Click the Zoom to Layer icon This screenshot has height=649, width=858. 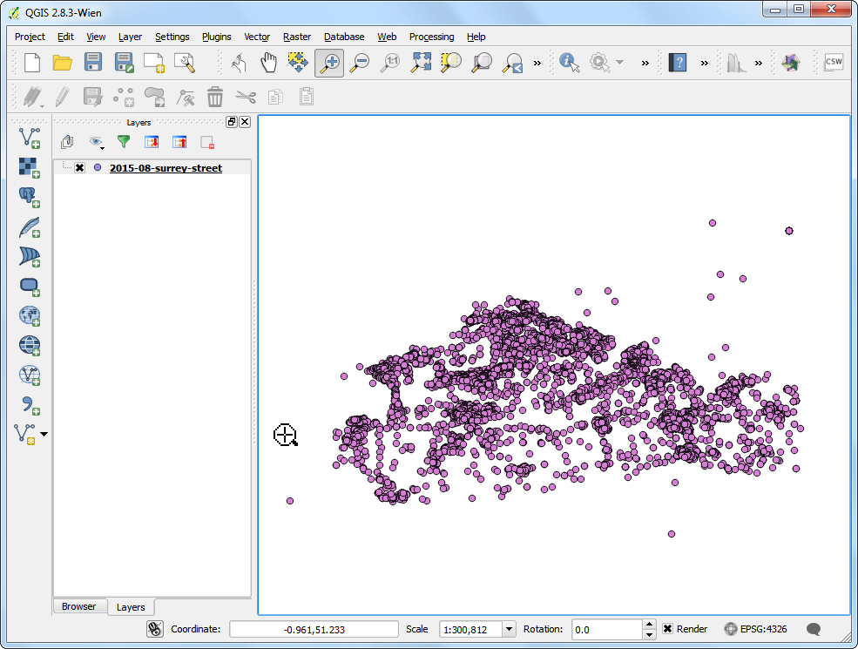tap(482, 63)
